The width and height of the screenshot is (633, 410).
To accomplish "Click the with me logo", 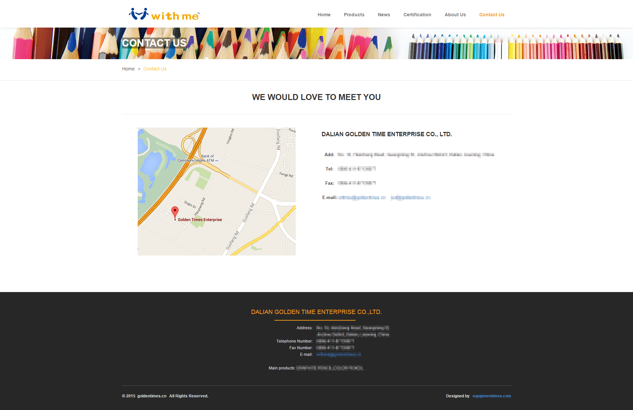I will tap(164, 14).
